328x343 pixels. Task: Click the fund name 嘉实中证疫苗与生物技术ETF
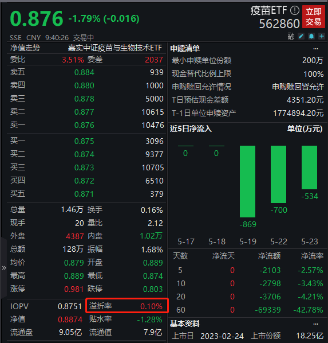[115, 48]
